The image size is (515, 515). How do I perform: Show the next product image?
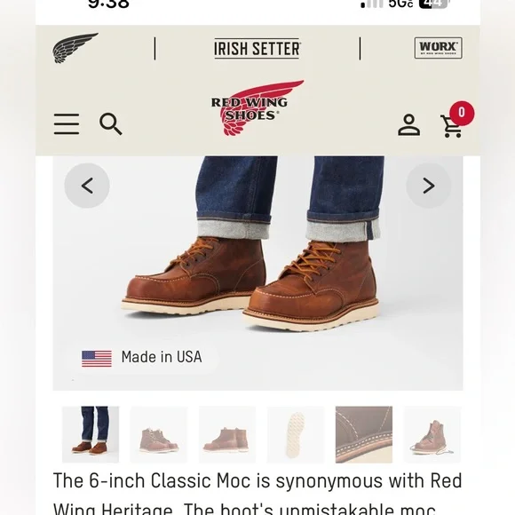click(429, 186)
